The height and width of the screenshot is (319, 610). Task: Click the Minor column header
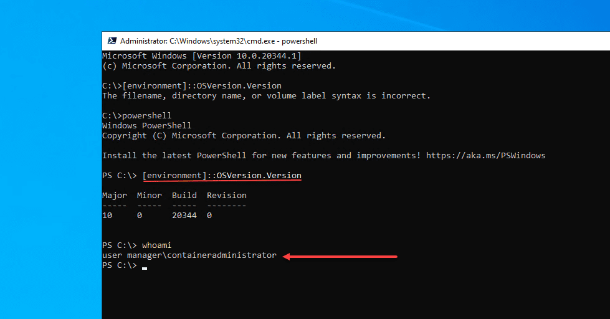click(149, 196)
